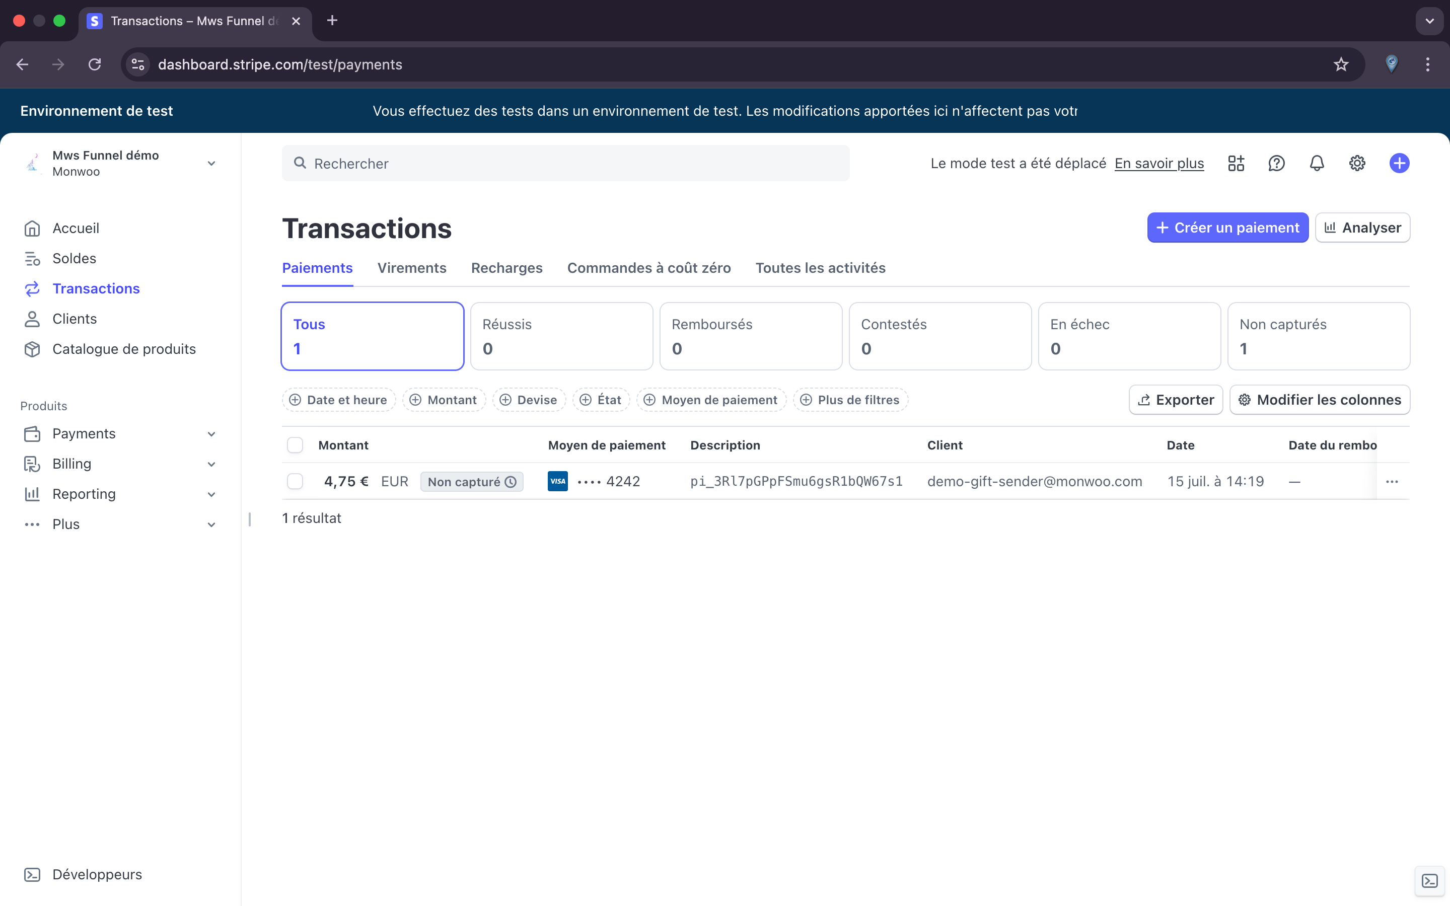Viewport: 1450px width, 906px height.
Task: Click the blue plus create icon
Action: point(1399,163)
